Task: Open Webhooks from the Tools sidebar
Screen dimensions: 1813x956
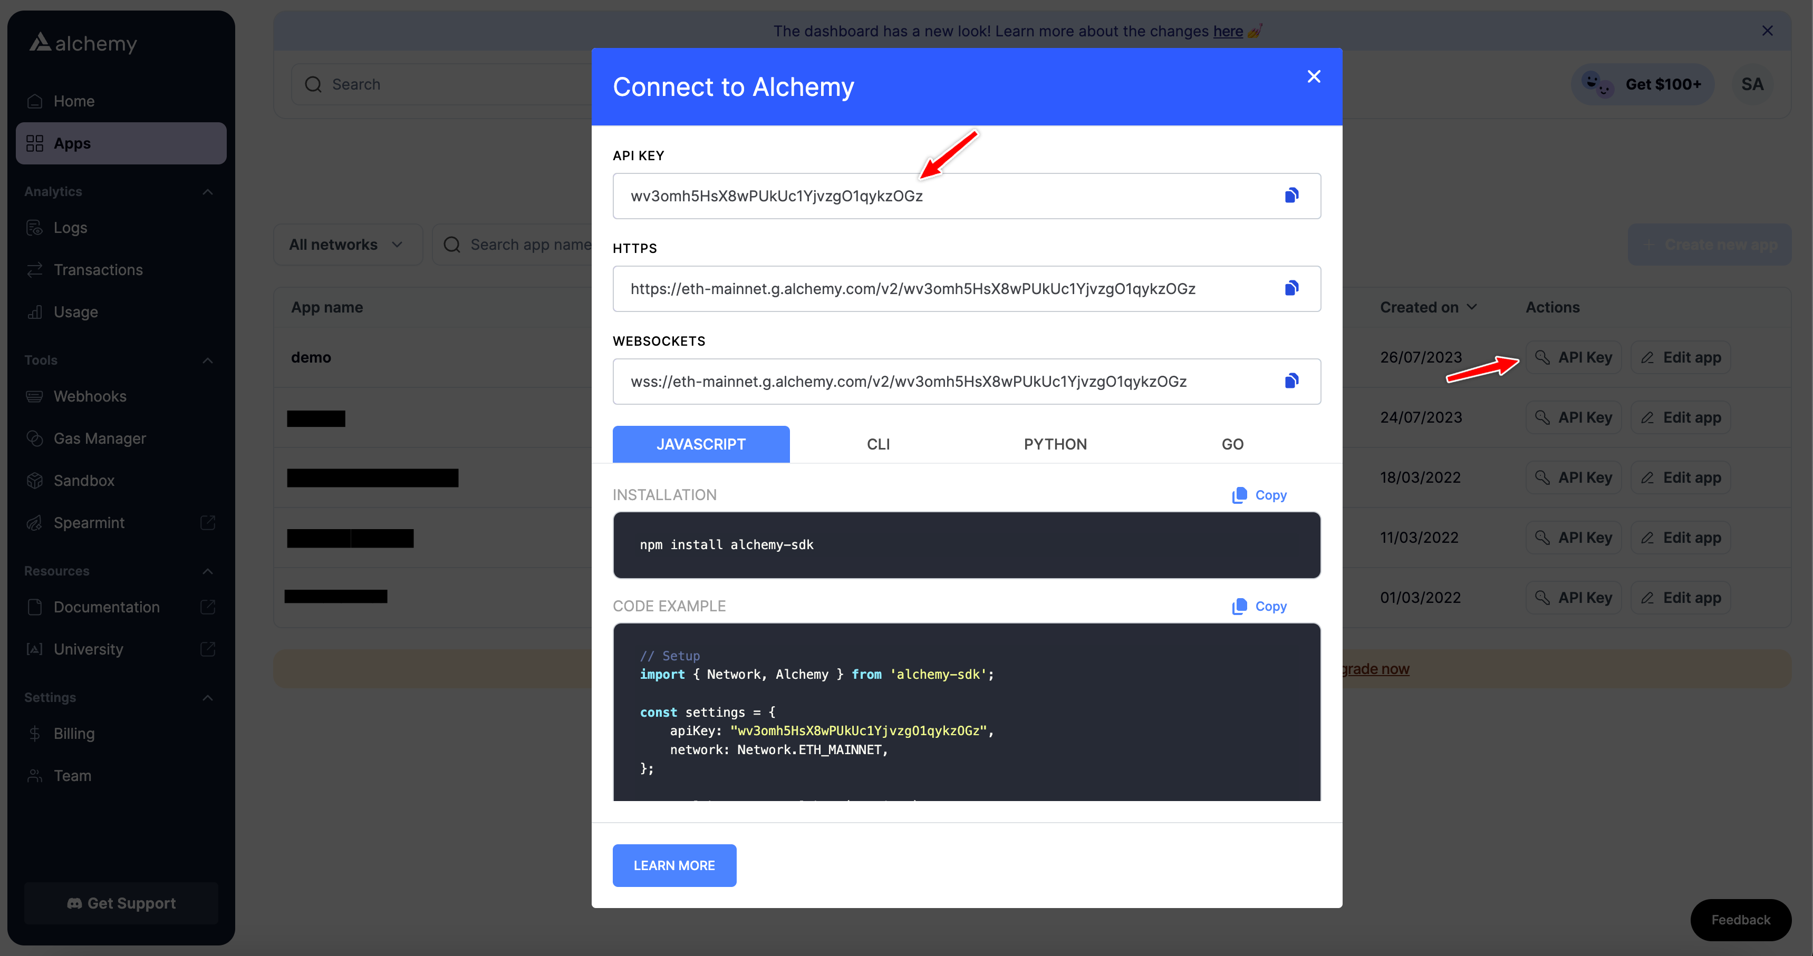Action: [90, 396]
